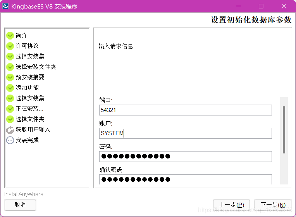The width and height of the screenshot is (296, 217).
Task: Click the 预安装摘要 step label
Action: pyautogui.click(x=30, y=77)
